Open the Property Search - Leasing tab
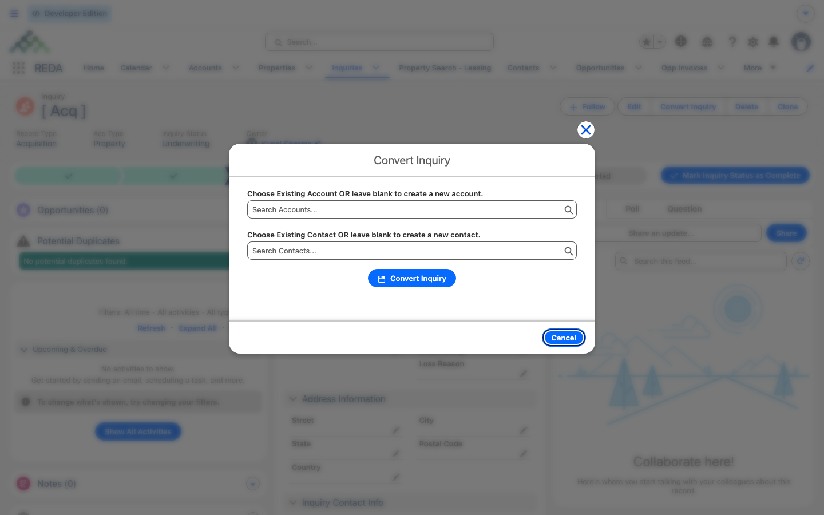This screenshot has width=824, height=515. click(445, 68)
